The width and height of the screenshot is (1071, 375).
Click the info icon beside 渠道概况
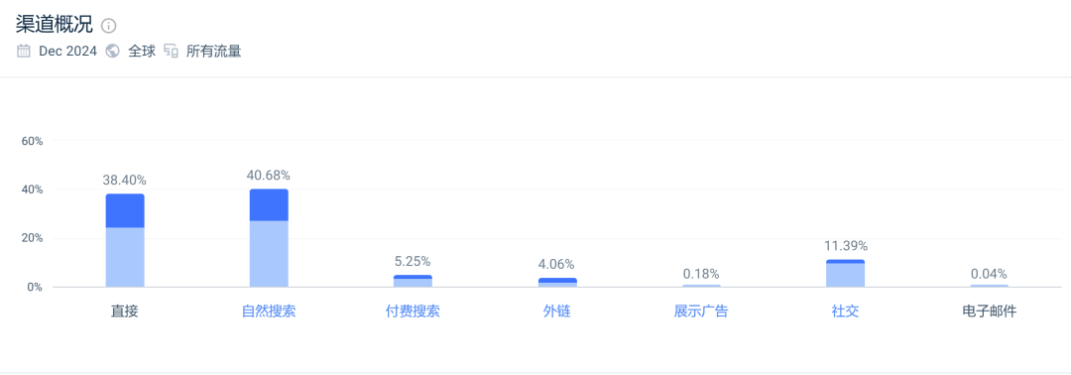point(109,26)
